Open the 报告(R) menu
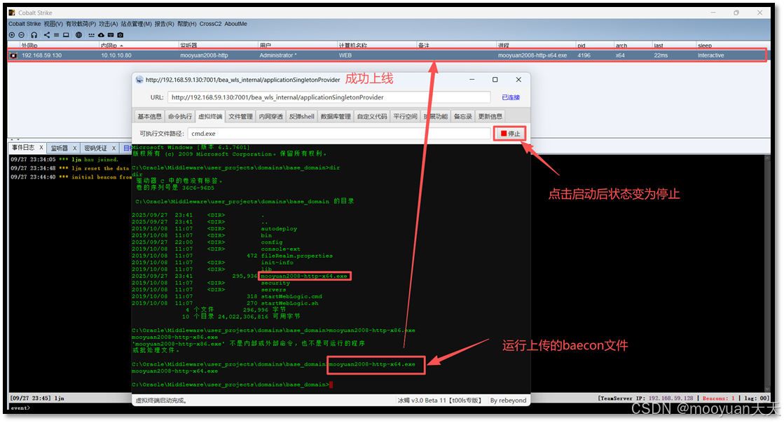This screenshot has width=784, height=423. (x=164, y=24)
